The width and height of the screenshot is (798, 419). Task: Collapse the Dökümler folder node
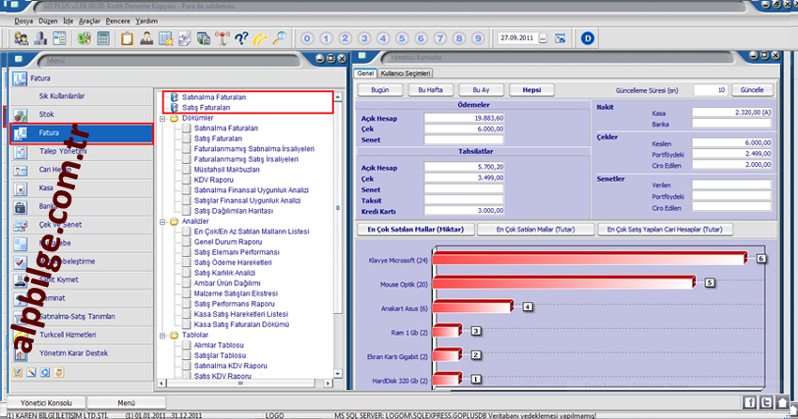tap(163, 119)
